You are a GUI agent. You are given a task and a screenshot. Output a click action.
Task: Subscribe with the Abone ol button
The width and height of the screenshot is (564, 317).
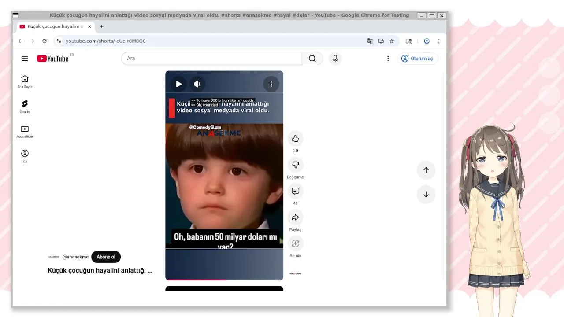point(106,257)
